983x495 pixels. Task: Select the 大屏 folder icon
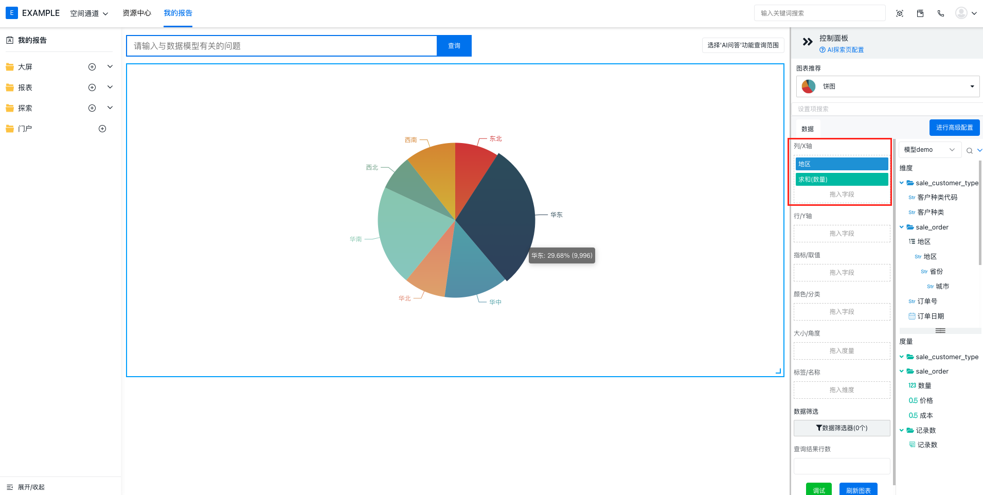(10, 67)
